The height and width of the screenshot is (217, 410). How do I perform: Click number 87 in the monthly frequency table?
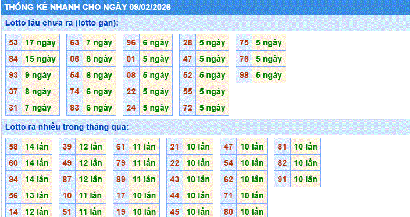point(67,179)
